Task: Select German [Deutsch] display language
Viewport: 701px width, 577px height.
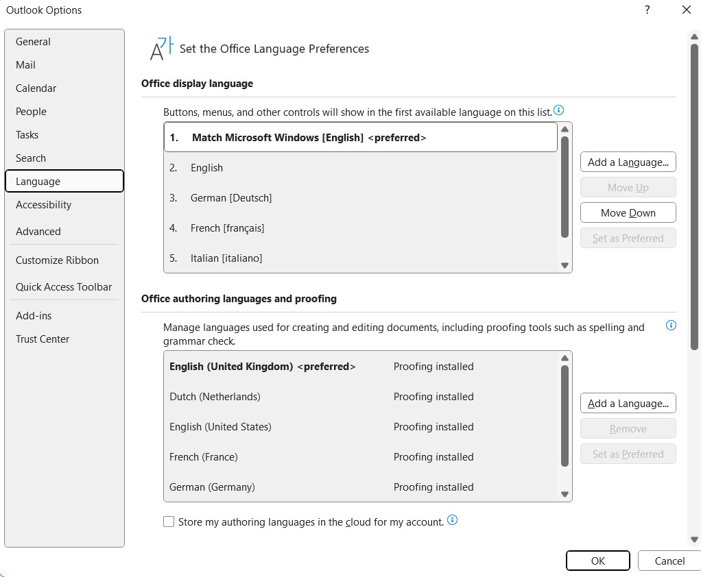Action: (x=360, y=197)
